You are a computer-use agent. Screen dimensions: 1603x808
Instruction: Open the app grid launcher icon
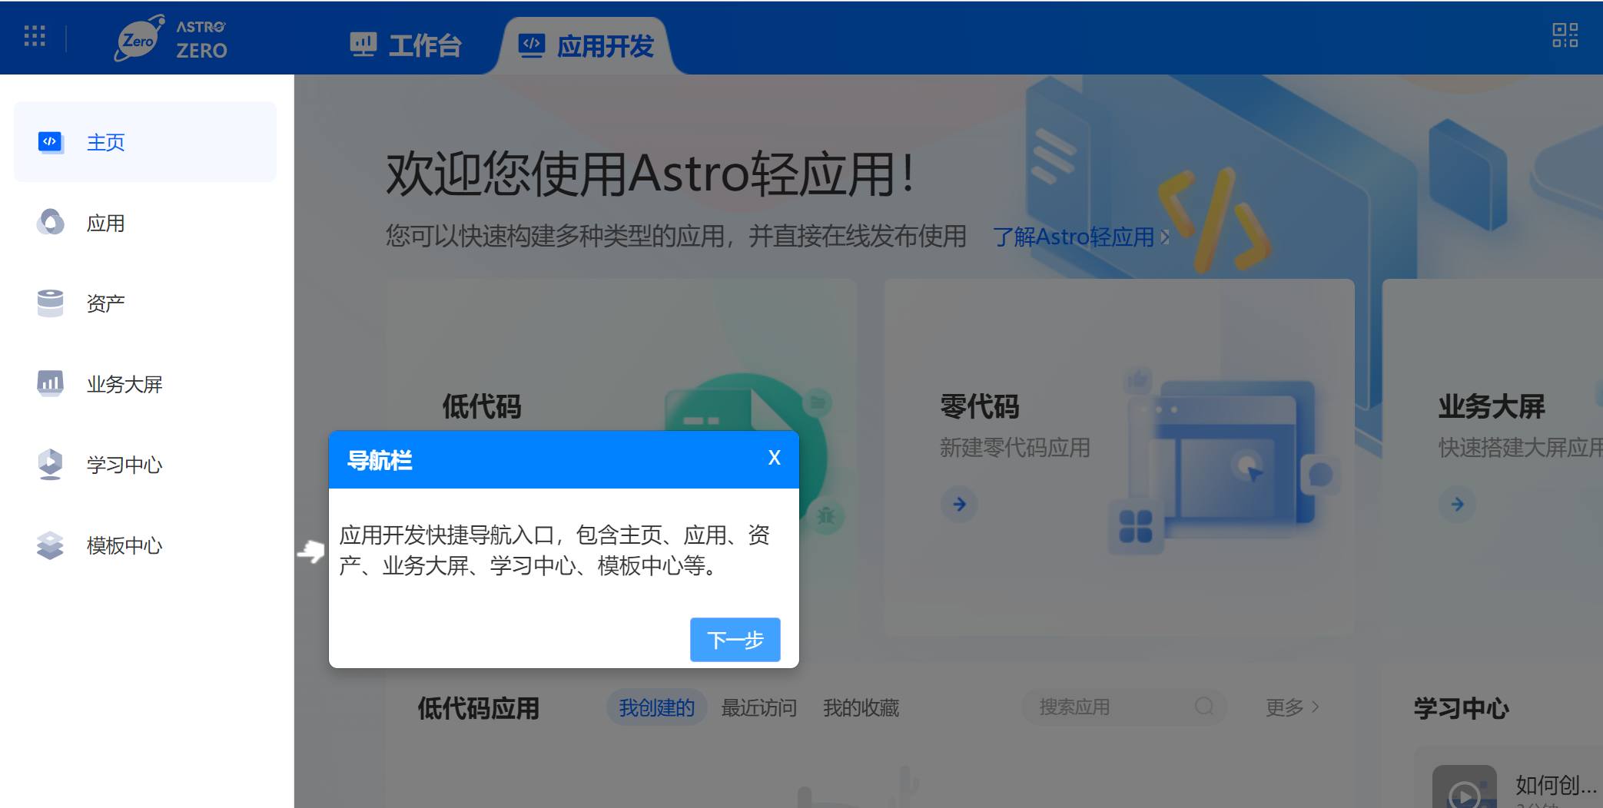[35, 36]
